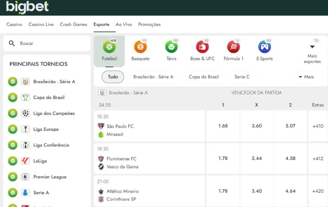Select the Boxe & UFC icon
The width and height of the screenshot is (328, 207).
[202, 47]
